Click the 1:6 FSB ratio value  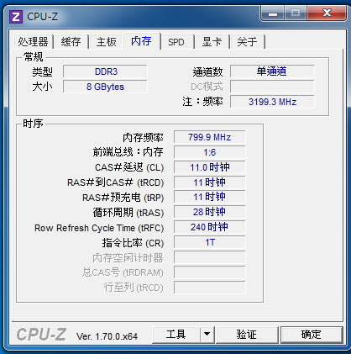210,152
